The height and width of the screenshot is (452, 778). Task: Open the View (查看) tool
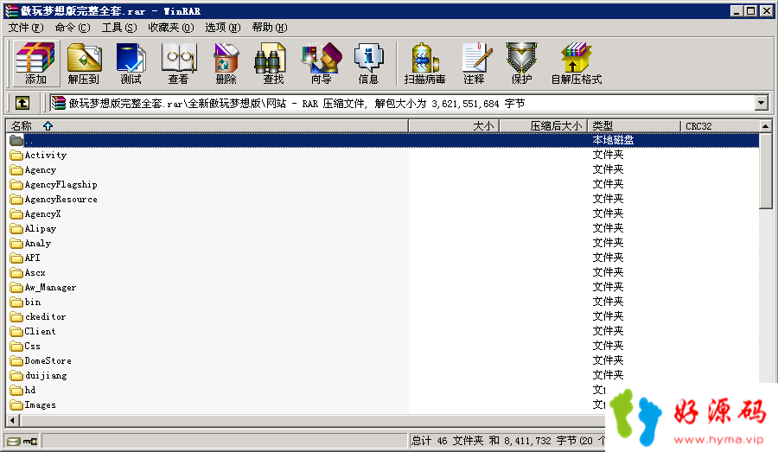click(x=178, y=63)
